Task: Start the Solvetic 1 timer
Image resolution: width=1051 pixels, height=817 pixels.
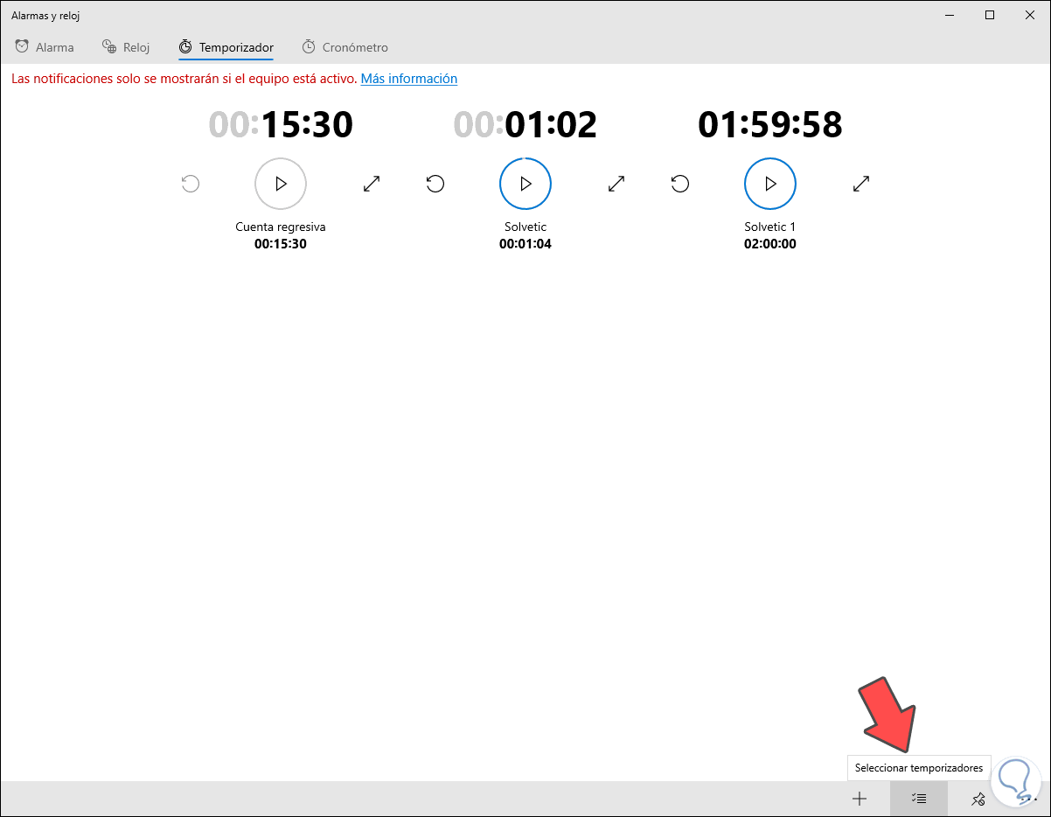Action: pos(770,184)
